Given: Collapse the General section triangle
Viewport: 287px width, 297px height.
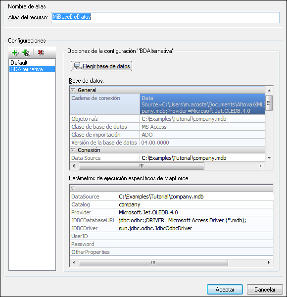Looking at the screenshot, I should (x=73, y=90).
